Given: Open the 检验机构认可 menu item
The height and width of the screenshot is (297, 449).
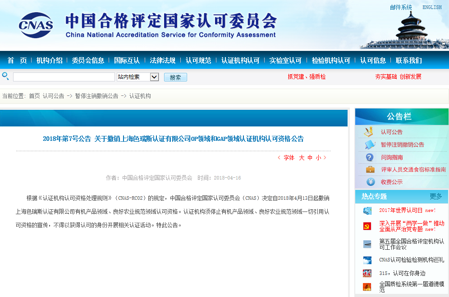Looking at the screenshot, I should click(x=331, y=60).
